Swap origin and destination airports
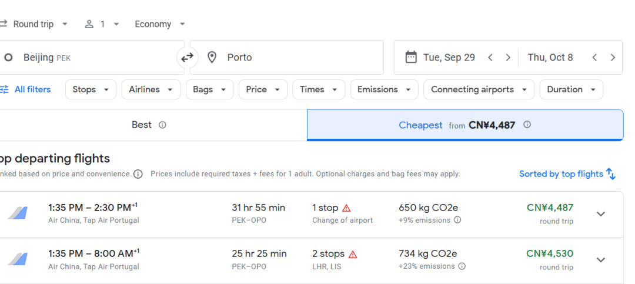Screen dimensions: 635x284 click(x=187, y=58)
